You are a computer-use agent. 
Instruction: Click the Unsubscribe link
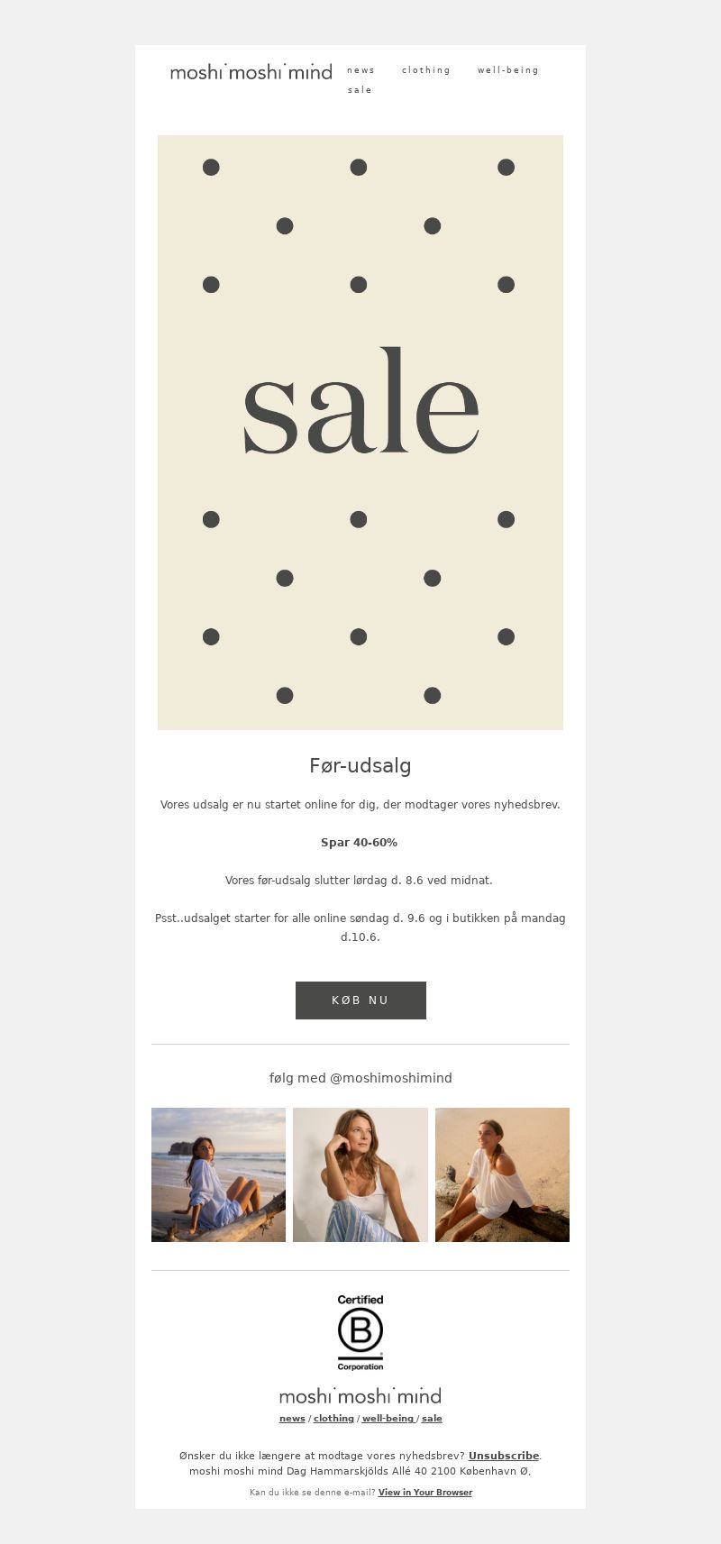click(504, 1456)
